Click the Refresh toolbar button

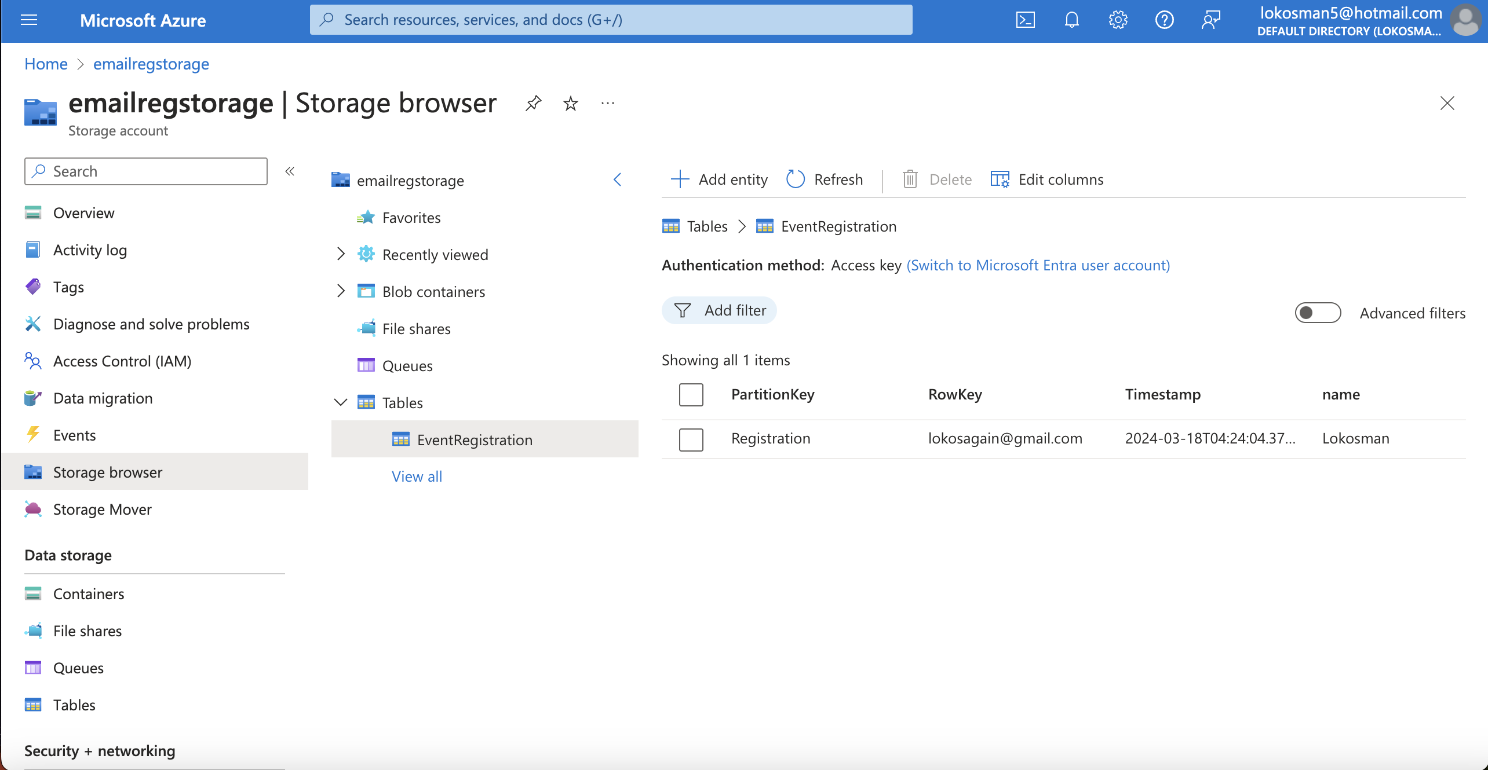(x=825, y=179)
